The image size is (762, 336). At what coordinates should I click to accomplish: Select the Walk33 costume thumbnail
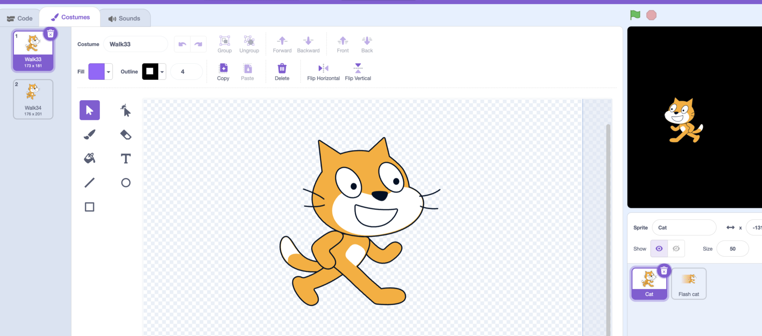[33, 50]
